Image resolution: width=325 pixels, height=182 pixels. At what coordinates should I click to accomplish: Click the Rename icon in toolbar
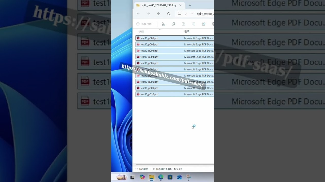(193, 24)
